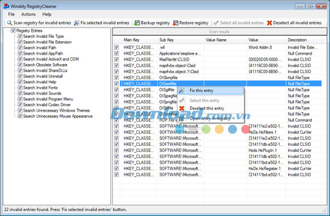This screenshot has height=216, width=330.
Task: Select Search Invalid AppPath tree item
Action: coord(43,53)
